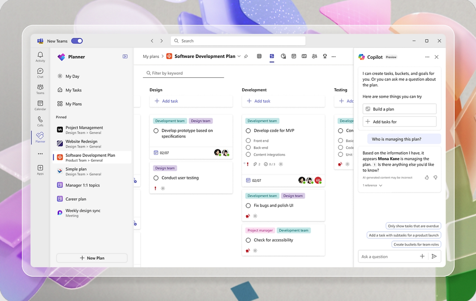476x301 pixels.
Task: Select the Planner icon in the left rail
Action: point(40,137)
